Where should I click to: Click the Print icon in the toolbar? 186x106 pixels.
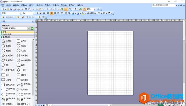(19, 9)
